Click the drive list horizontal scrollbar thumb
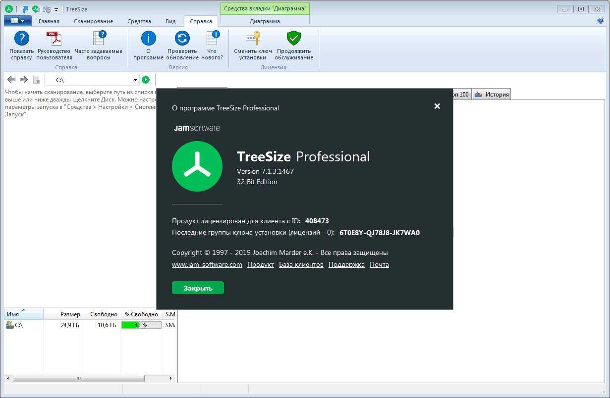The height and width of the screenshot is (398, 610). point(78,378)
